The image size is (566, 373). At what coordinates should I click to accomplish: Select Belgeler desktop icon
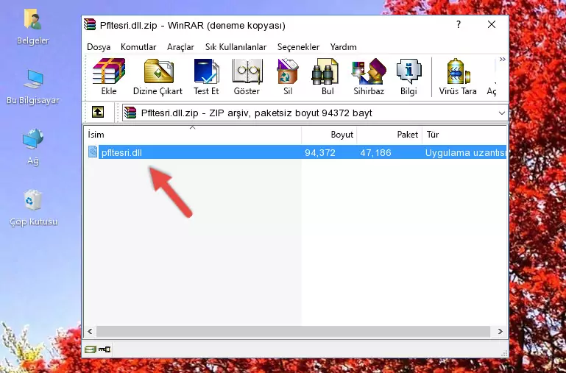pos(33,27)
